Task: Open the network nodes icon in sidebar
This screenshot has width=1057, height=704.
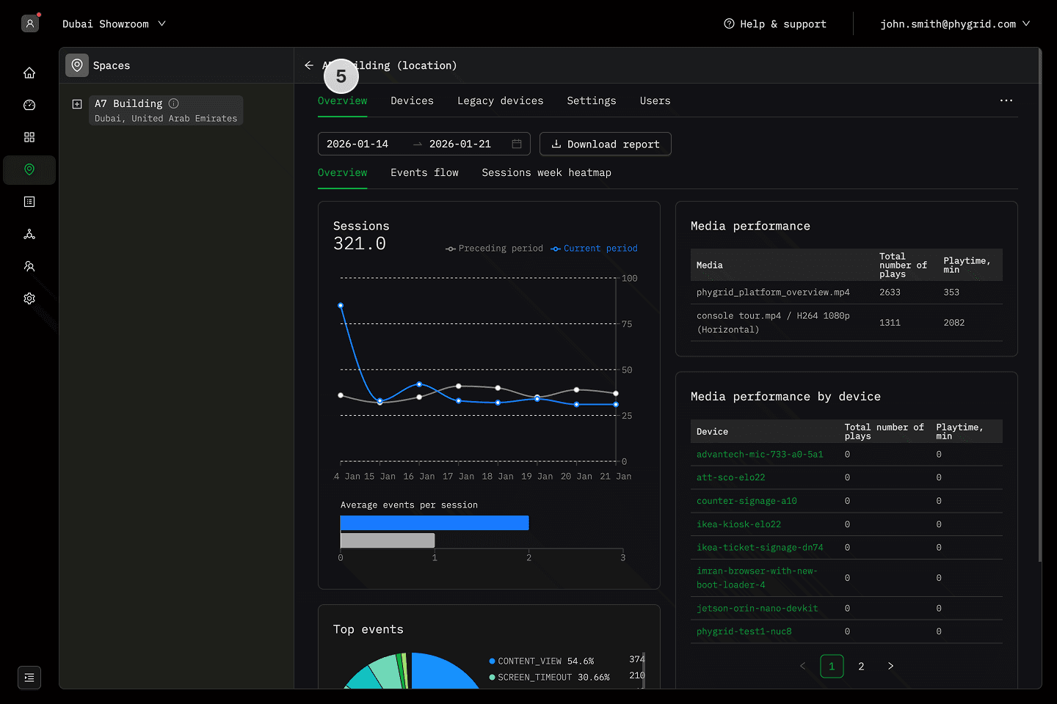Action: pyautogui.click(x=29, y=234)
